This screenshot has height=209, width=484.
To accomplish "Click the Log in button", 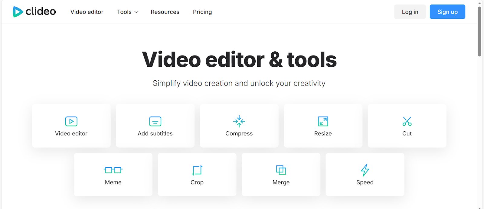I will [410, 12].
